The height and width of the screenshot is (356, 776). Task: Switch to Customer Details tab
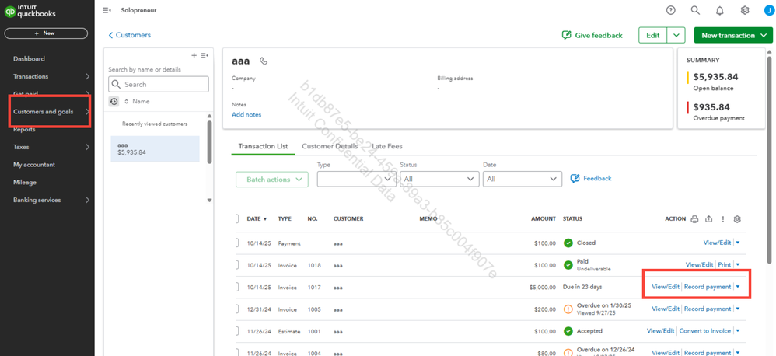pyautogui.click(x=330, y=146)
